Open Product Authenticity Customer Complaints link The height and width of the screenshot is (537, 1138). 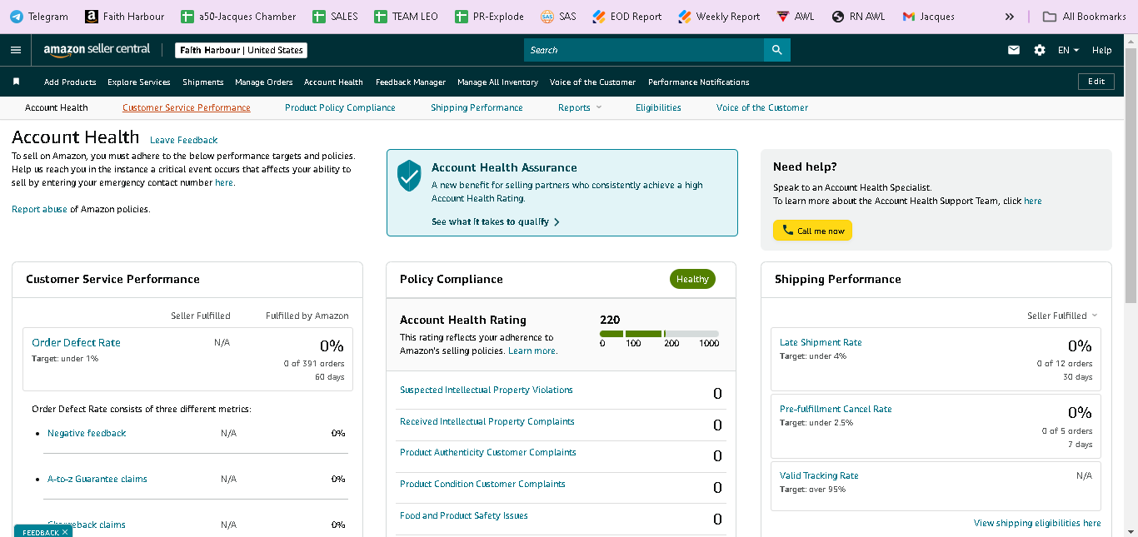point(488,452)
